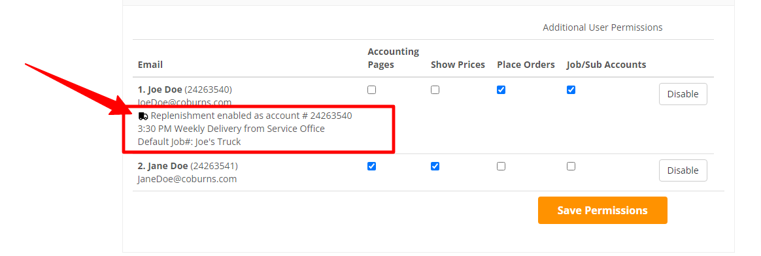The width and height of the screenshot is (761, 256).
Task: Uncheck Accounting Pages for Jane Doe
Action: point(372,167)
